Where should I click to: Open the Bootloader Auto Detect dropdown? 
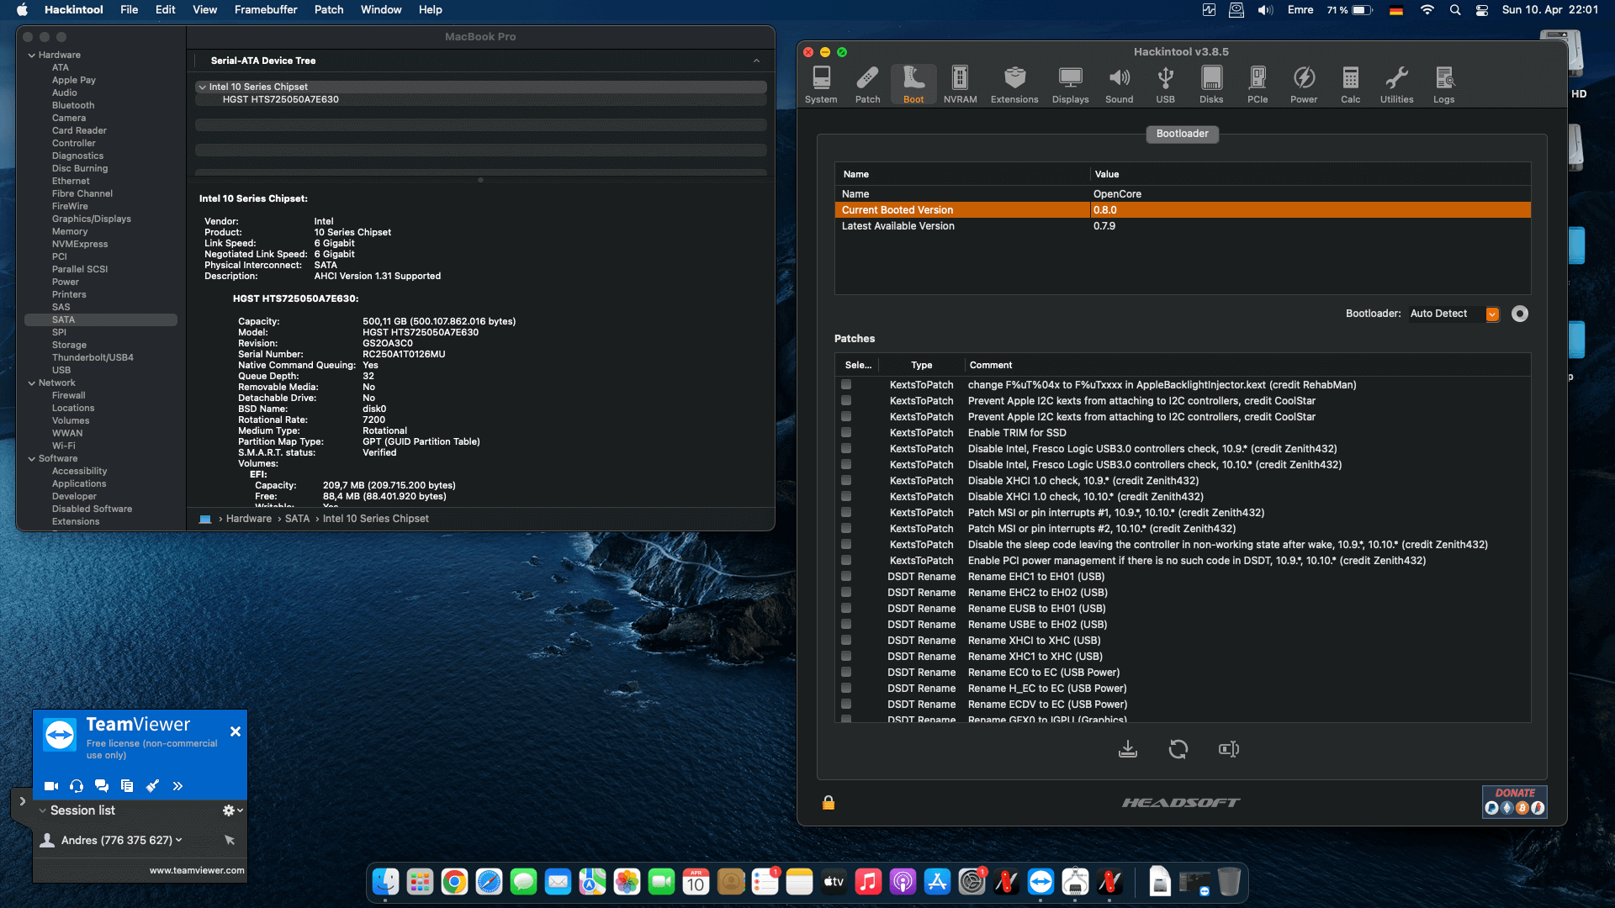(1454, 314)
